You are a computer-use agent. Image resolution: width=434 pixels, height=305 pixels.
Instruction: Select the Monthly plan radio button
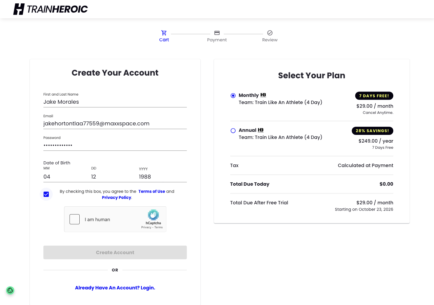(233, 96)
